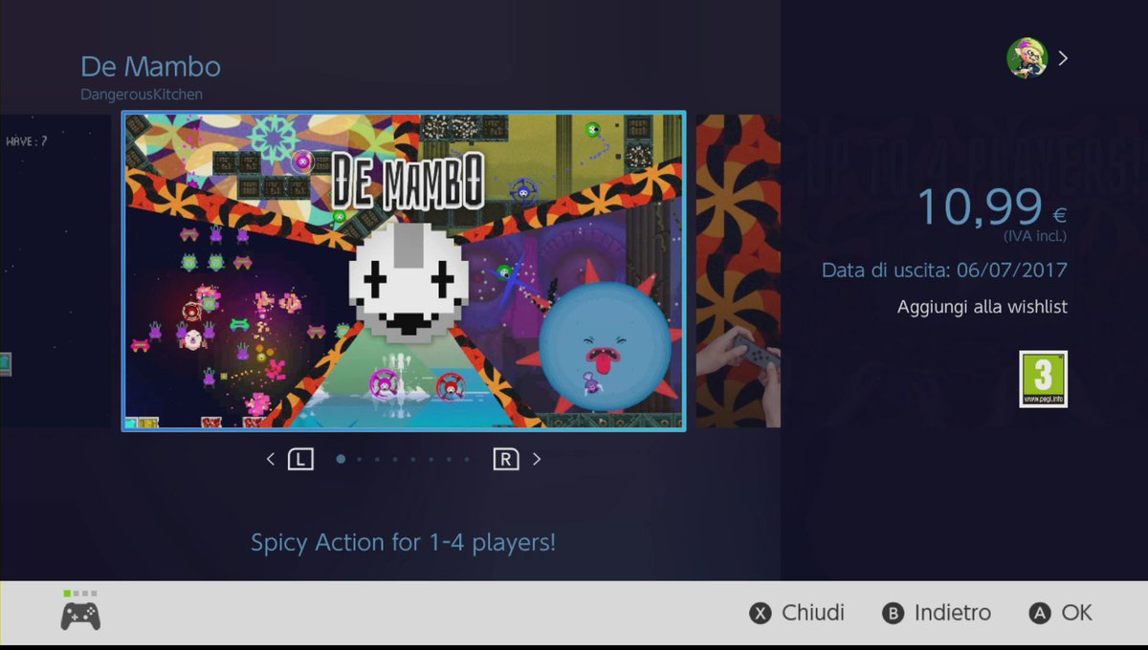Select the first highlighted pagination dot

coord(341,459)
